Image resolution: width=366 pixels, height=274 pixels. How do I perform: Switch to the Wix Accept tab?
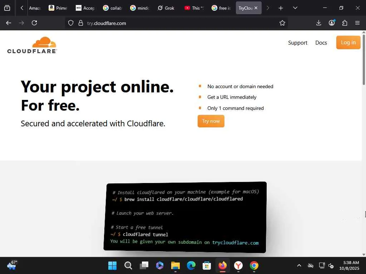pos(85,8)
